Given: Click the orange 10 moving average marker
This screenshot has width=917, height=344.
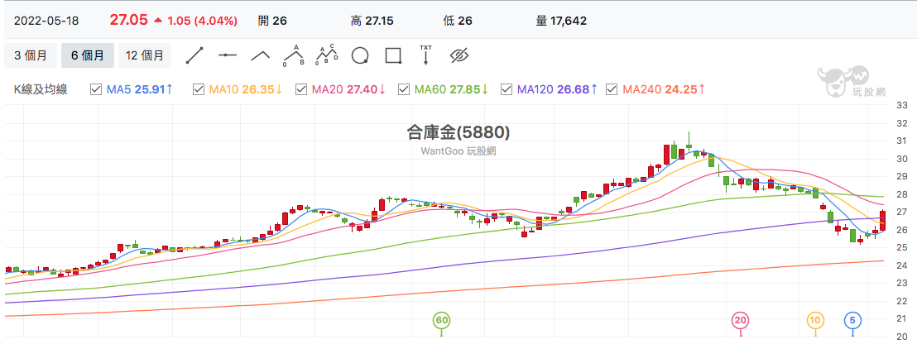Looking at the screenshot, I should 815,321.
